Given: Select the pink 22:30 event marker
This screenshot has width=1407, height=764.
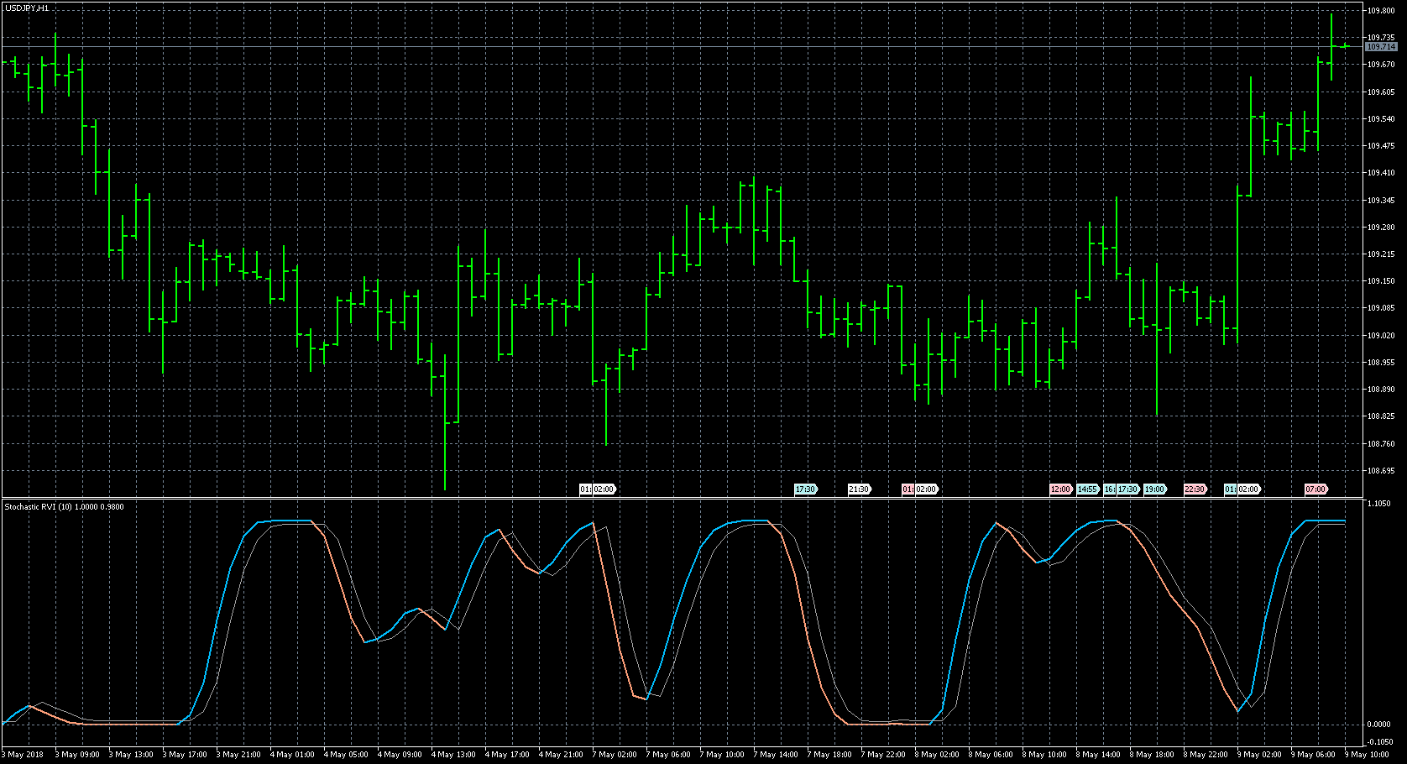Looking at the screenshot, I should (1195, 489).
